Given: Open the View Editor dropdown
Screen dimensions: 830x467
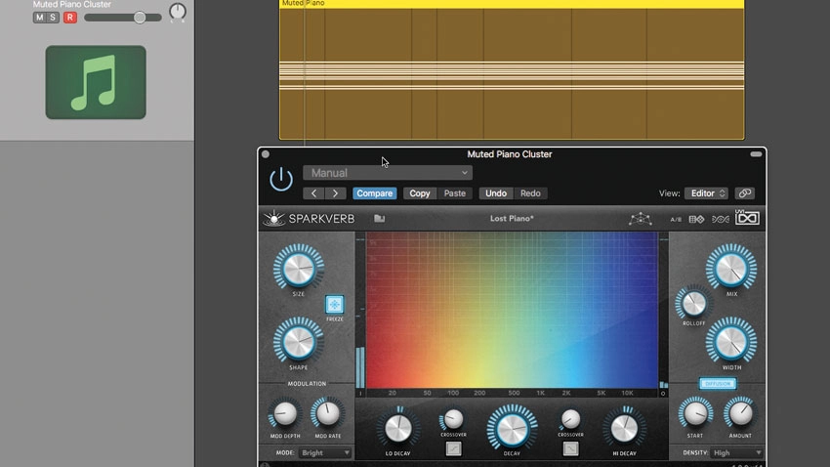Looking at the screenshot, I should click(706, 193).
